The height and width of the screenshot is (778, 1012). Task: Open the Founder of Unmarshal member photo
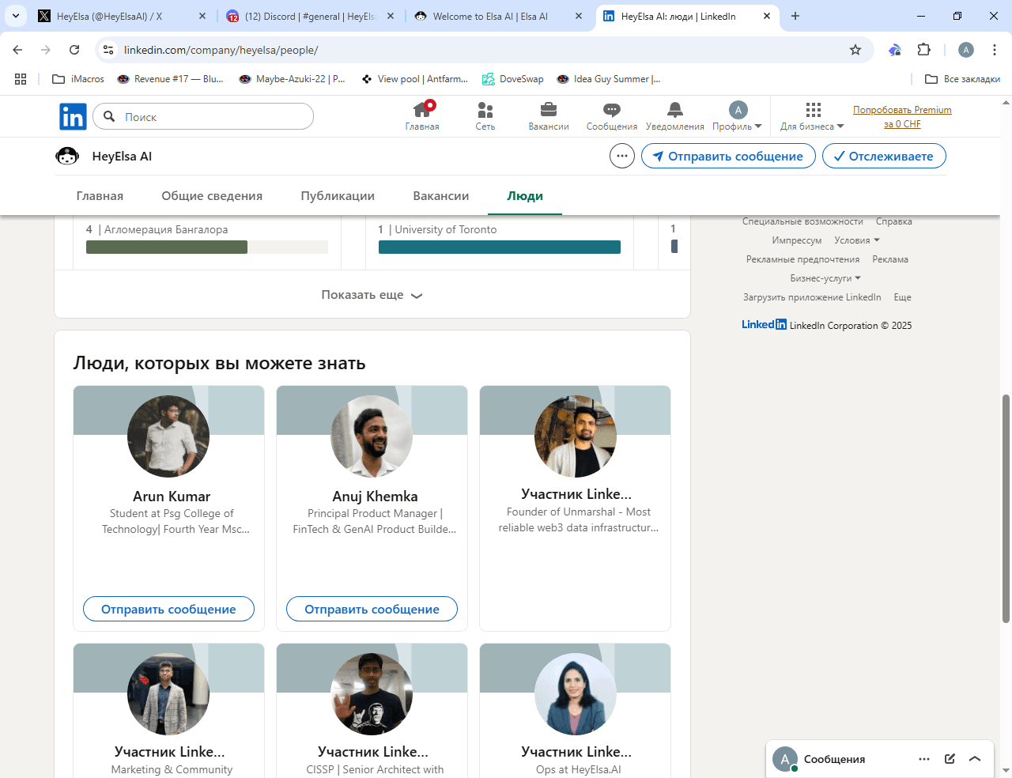coord(576,436)
